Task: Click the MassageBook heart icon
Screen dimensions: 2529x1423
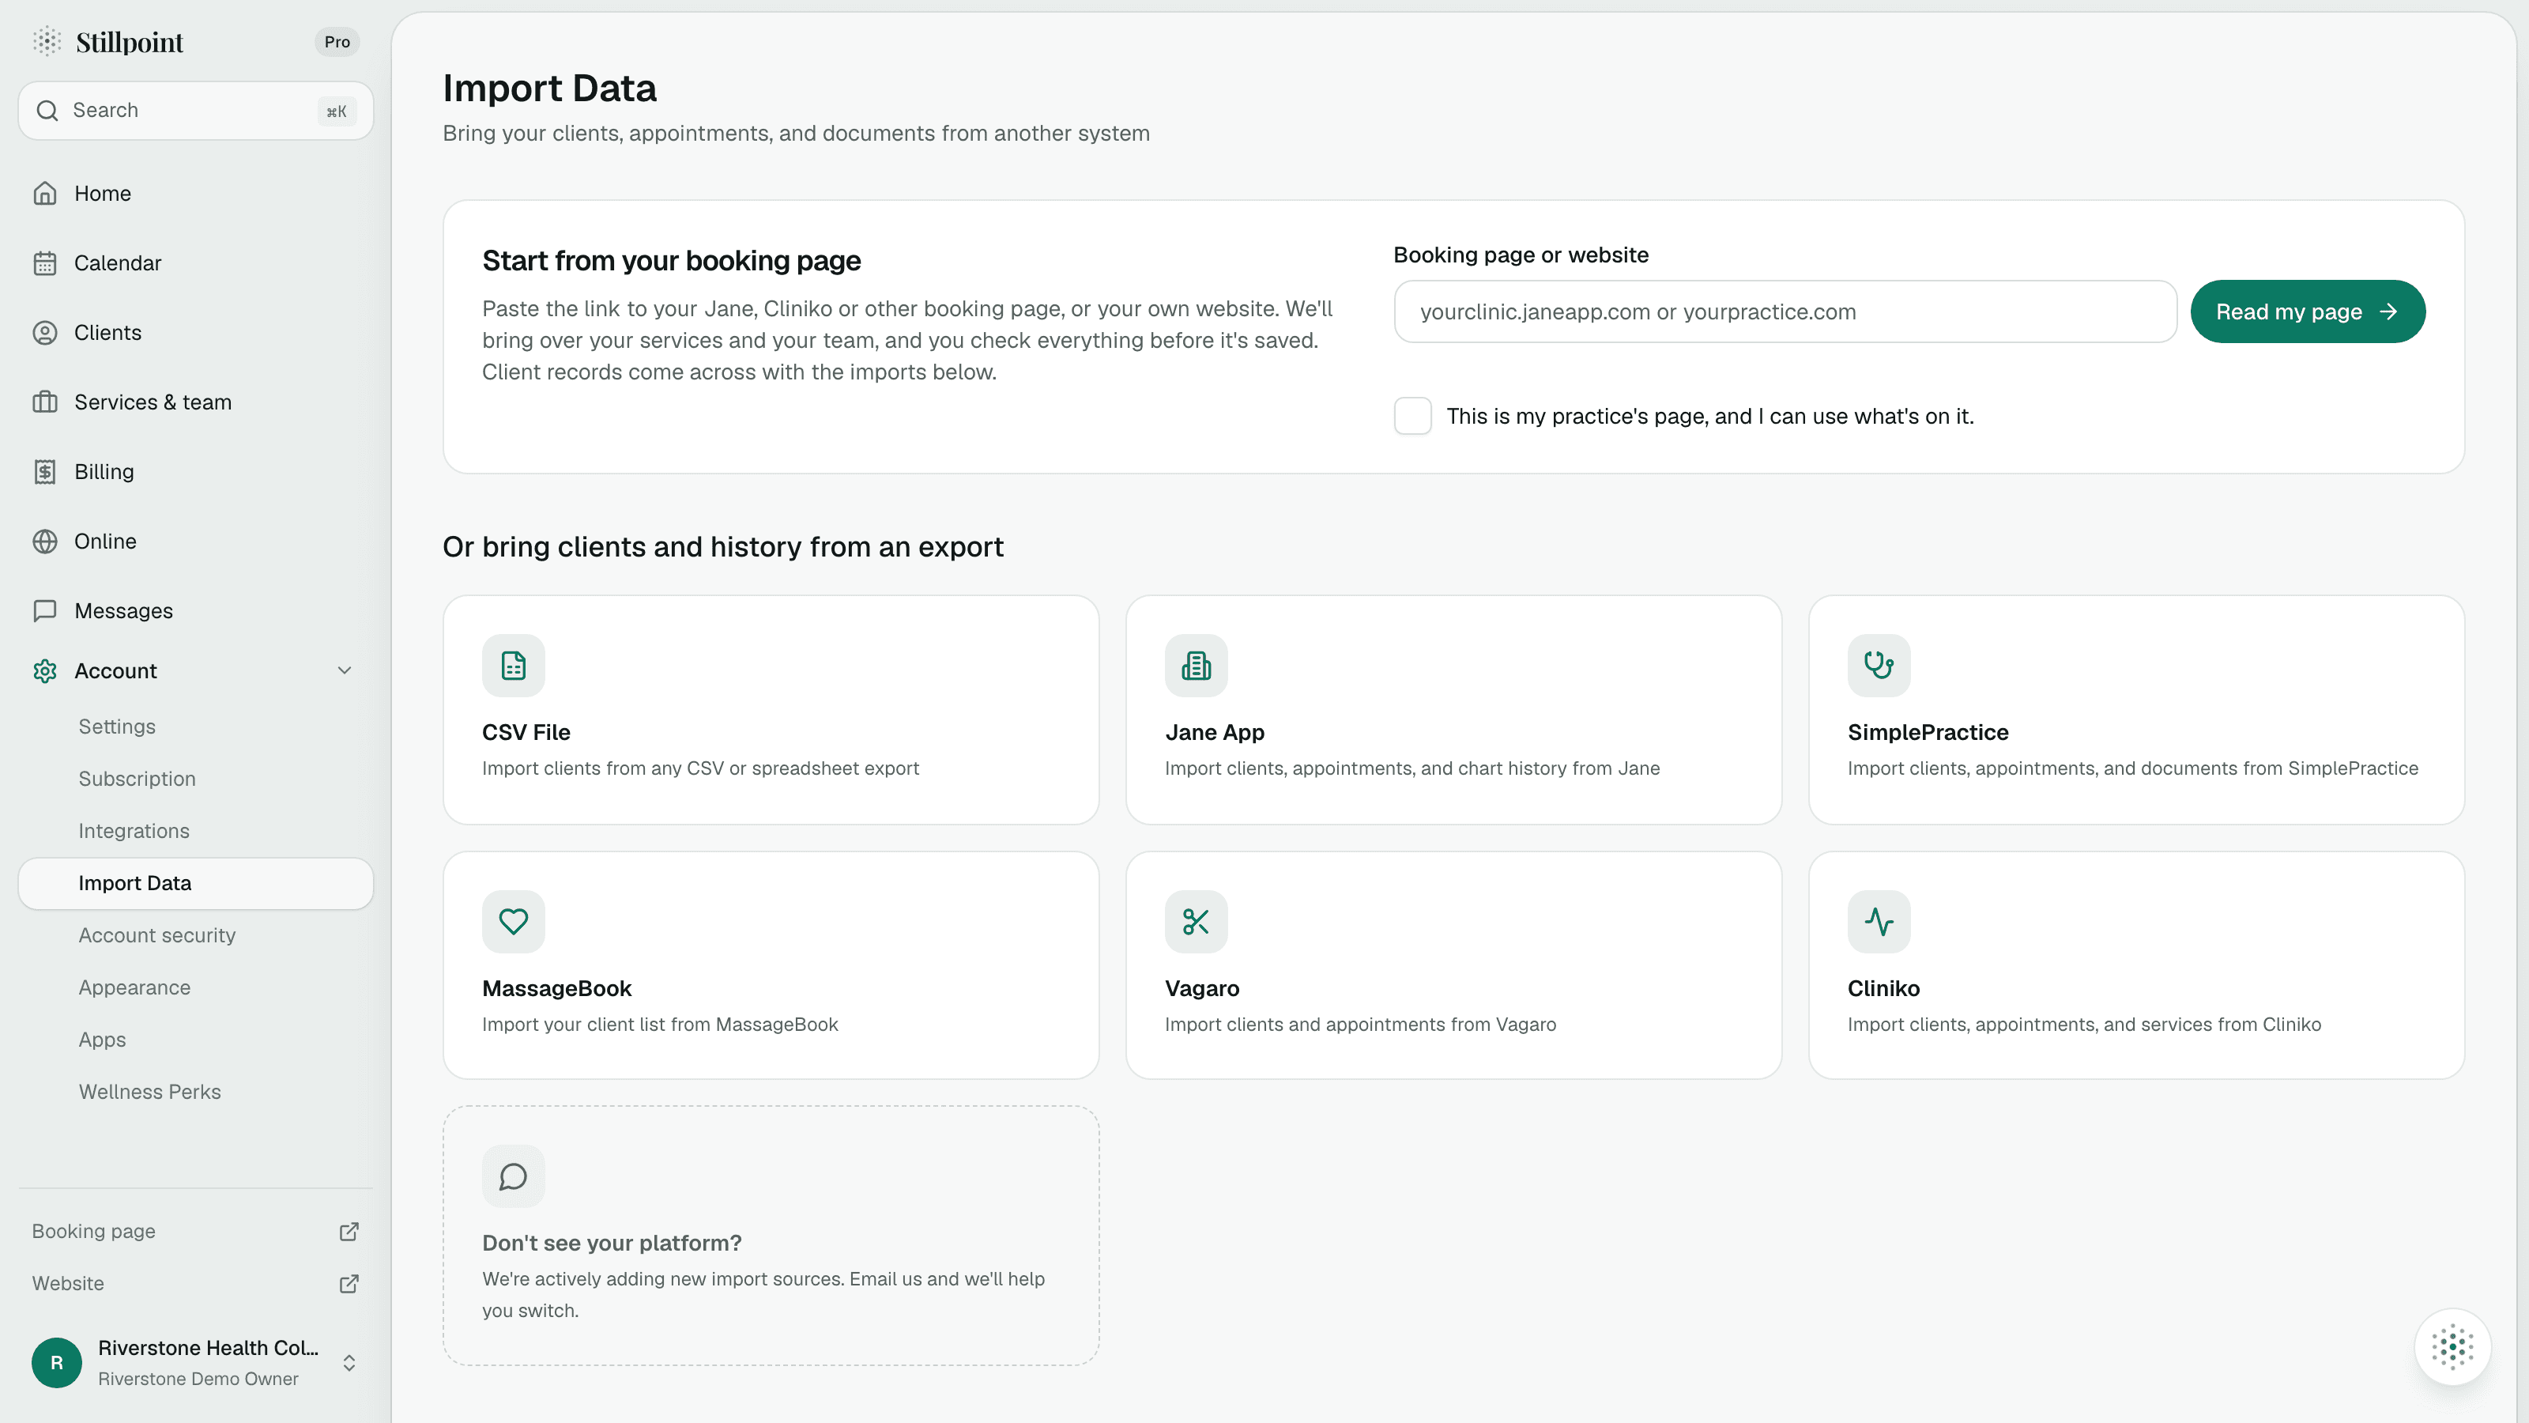Action: 514,921
